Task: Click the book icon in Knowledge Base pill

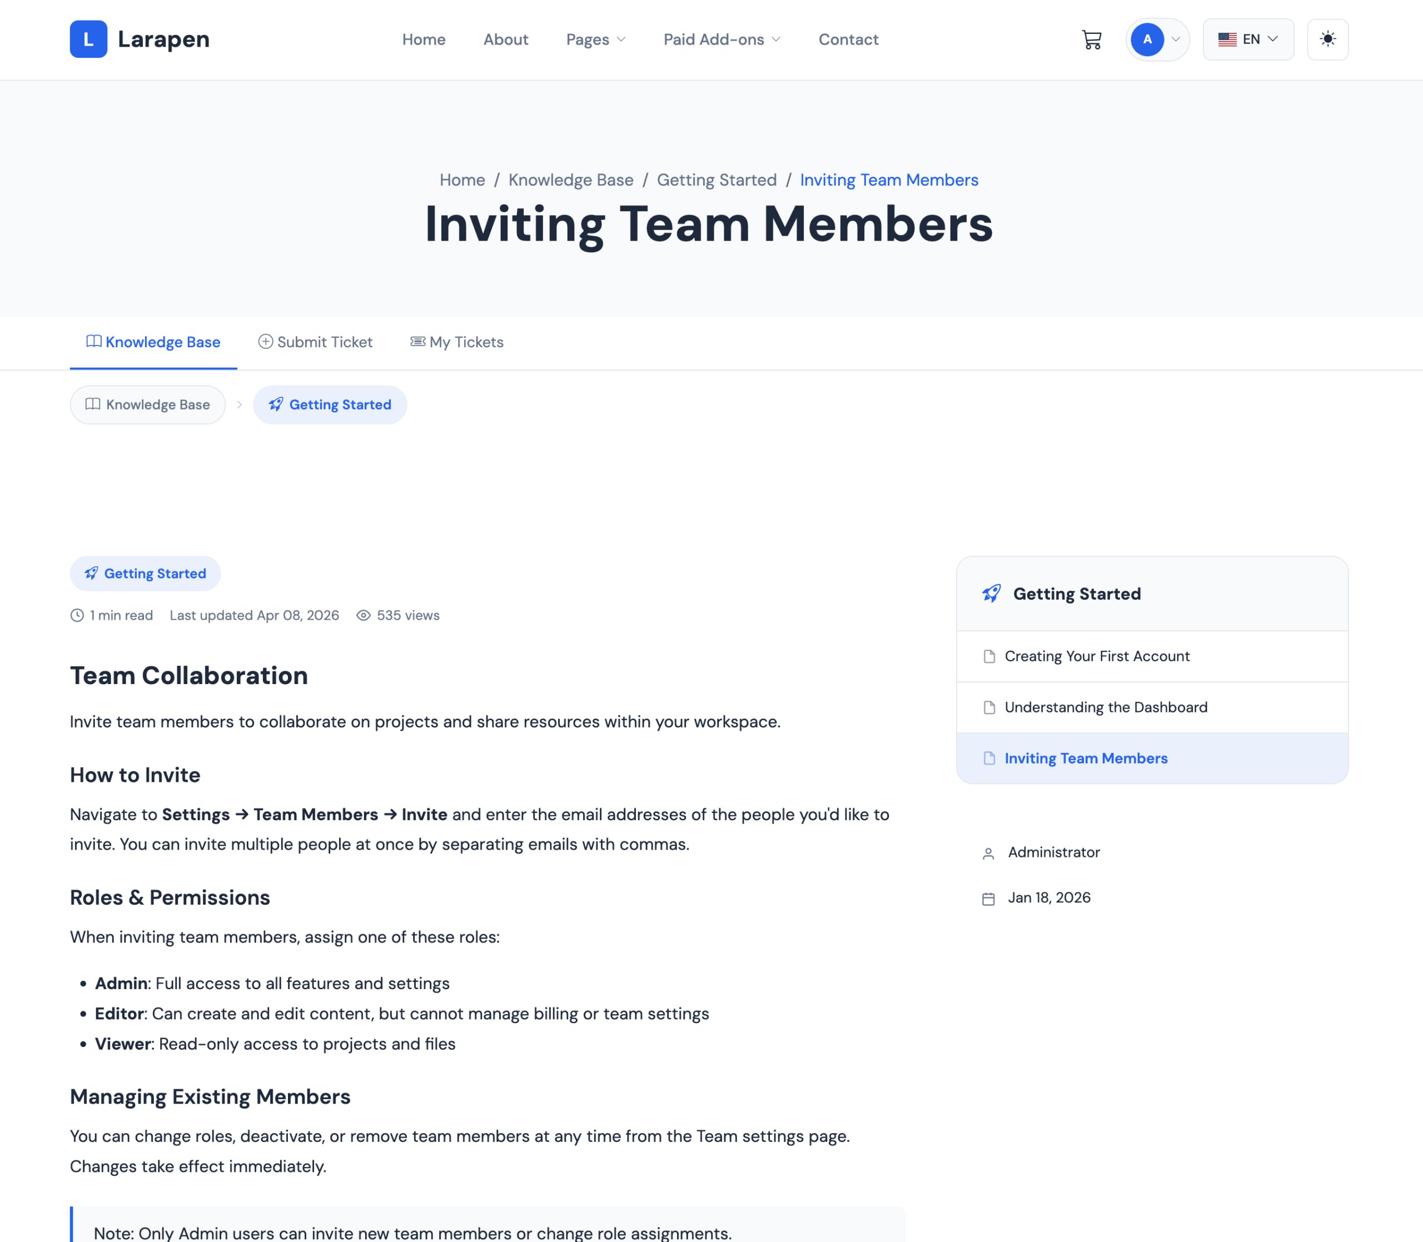Action: (x=93, y=404)
